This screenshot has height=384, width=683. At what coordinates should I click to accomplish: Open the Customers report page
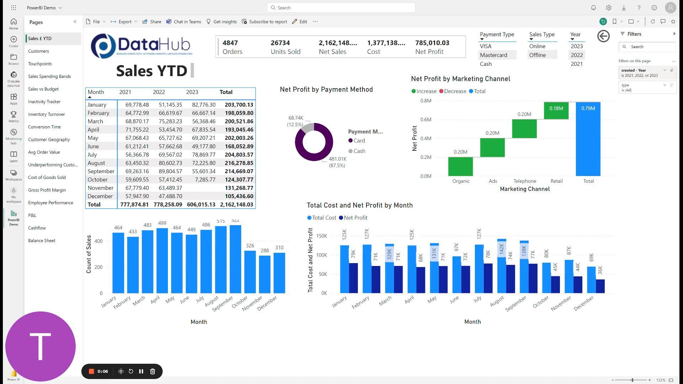pos(38,51)
